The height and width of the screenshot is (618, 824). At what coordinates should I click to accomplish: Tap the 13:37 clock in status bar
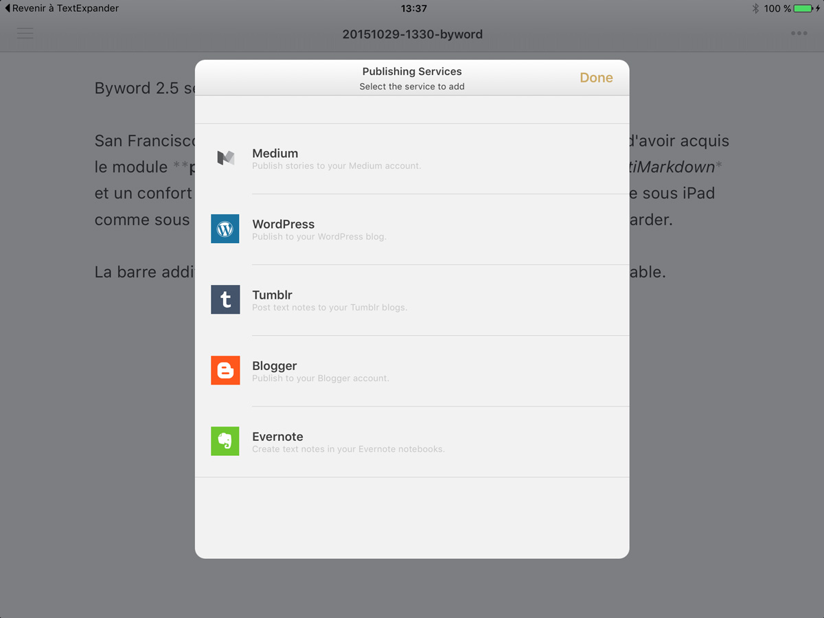click(413, 8)
